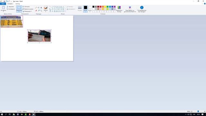Pick the green palette swatch

(108, 7)
